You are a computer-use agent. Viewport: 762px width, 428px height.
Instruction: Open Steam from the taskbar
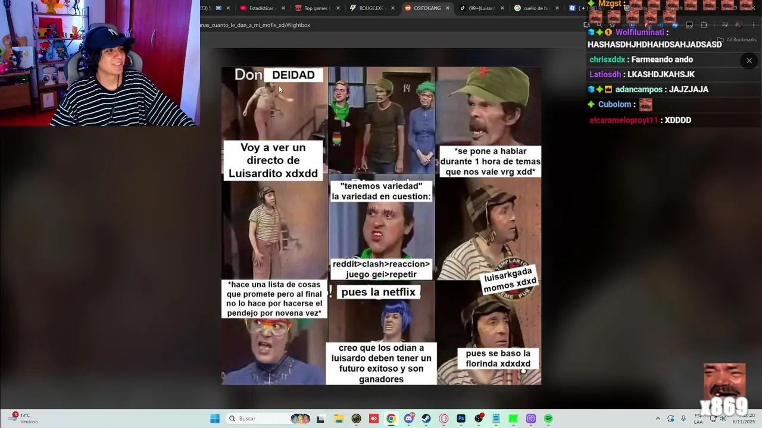click(x=426, y=418)
